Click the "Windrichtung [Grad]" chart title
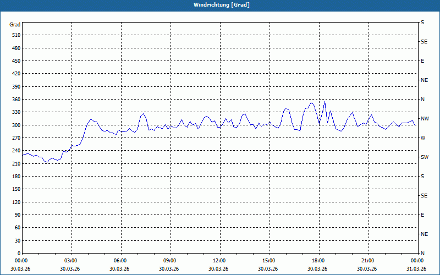The image size is (440, 275). click(219, 4)
